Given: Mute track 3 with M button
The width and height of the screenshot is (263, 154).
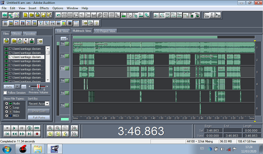Looking at the screenshot, I should pos(67,68).
